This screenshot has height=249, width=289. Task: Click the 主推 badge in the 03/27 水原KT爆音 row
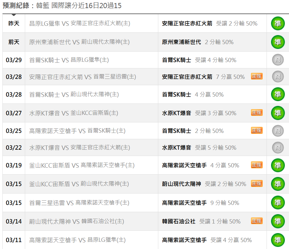click(x=257, y=112)
